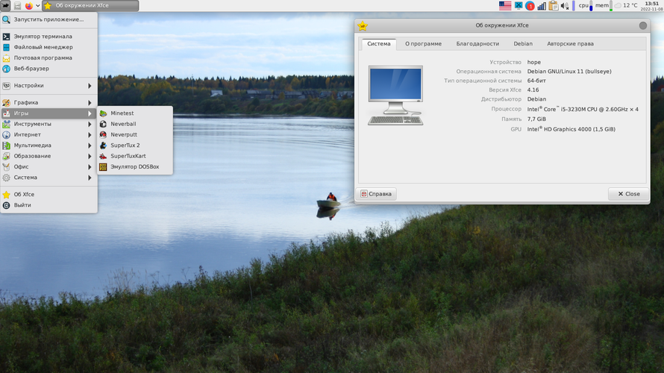
Task: Switch to the 'Debian' tab
Action: pos(523,44)
